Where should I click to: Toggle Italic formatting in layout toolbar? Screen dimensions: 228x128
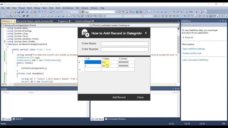(x=159, y=16)
